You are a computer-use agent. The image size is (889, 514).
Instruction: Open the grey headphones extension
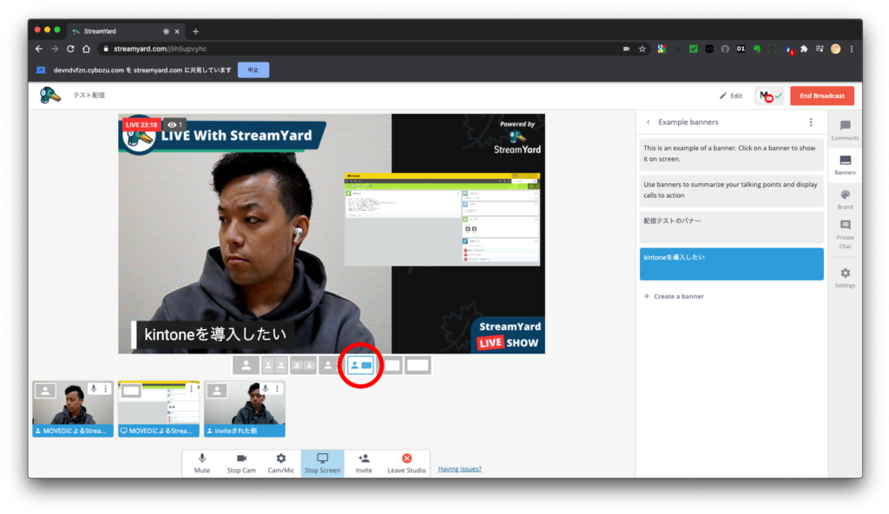point(725,49)
